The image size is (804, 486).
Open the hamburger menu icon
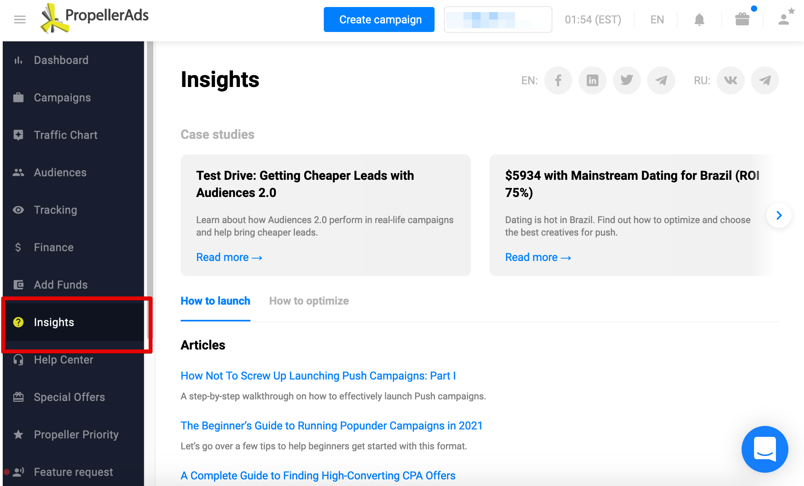tap(20, 20)
